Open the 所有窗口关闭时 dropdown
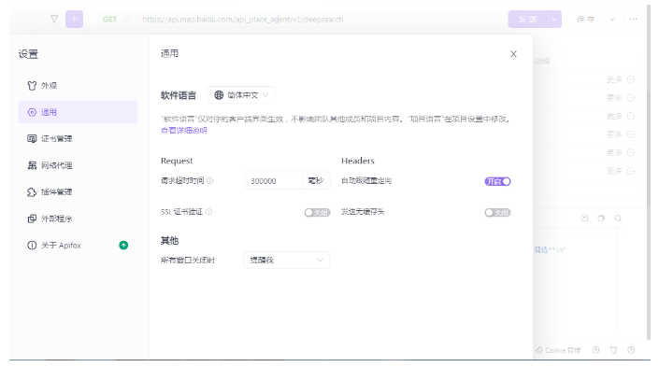 (287, 260)
